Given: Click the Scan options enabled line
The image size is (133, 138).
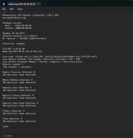Looking at the screenshot, I should pos(41,59).
